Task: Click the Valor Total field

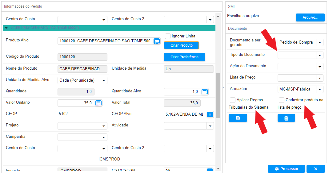Action: pos(182,103)
